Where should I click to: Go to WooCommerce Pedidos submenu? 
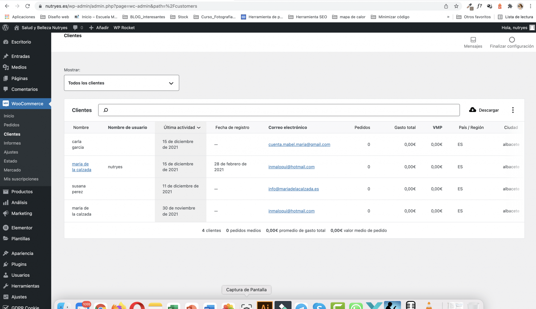coord(11,125)
